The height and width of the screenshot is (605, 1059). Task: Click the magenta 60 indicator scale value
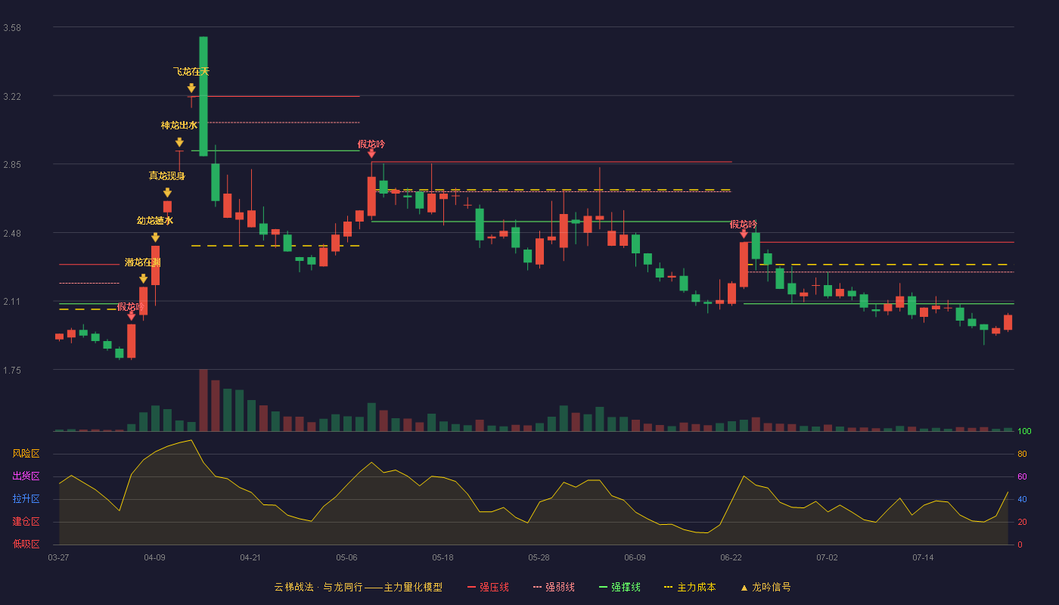tap(1022, 477)
